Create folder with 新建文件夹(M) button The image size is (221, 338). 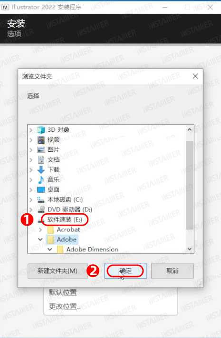[58, 271]
